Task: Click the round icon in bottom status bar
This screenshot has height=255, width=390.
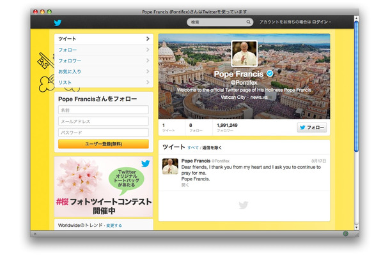Action: click(x=345, y=233)
